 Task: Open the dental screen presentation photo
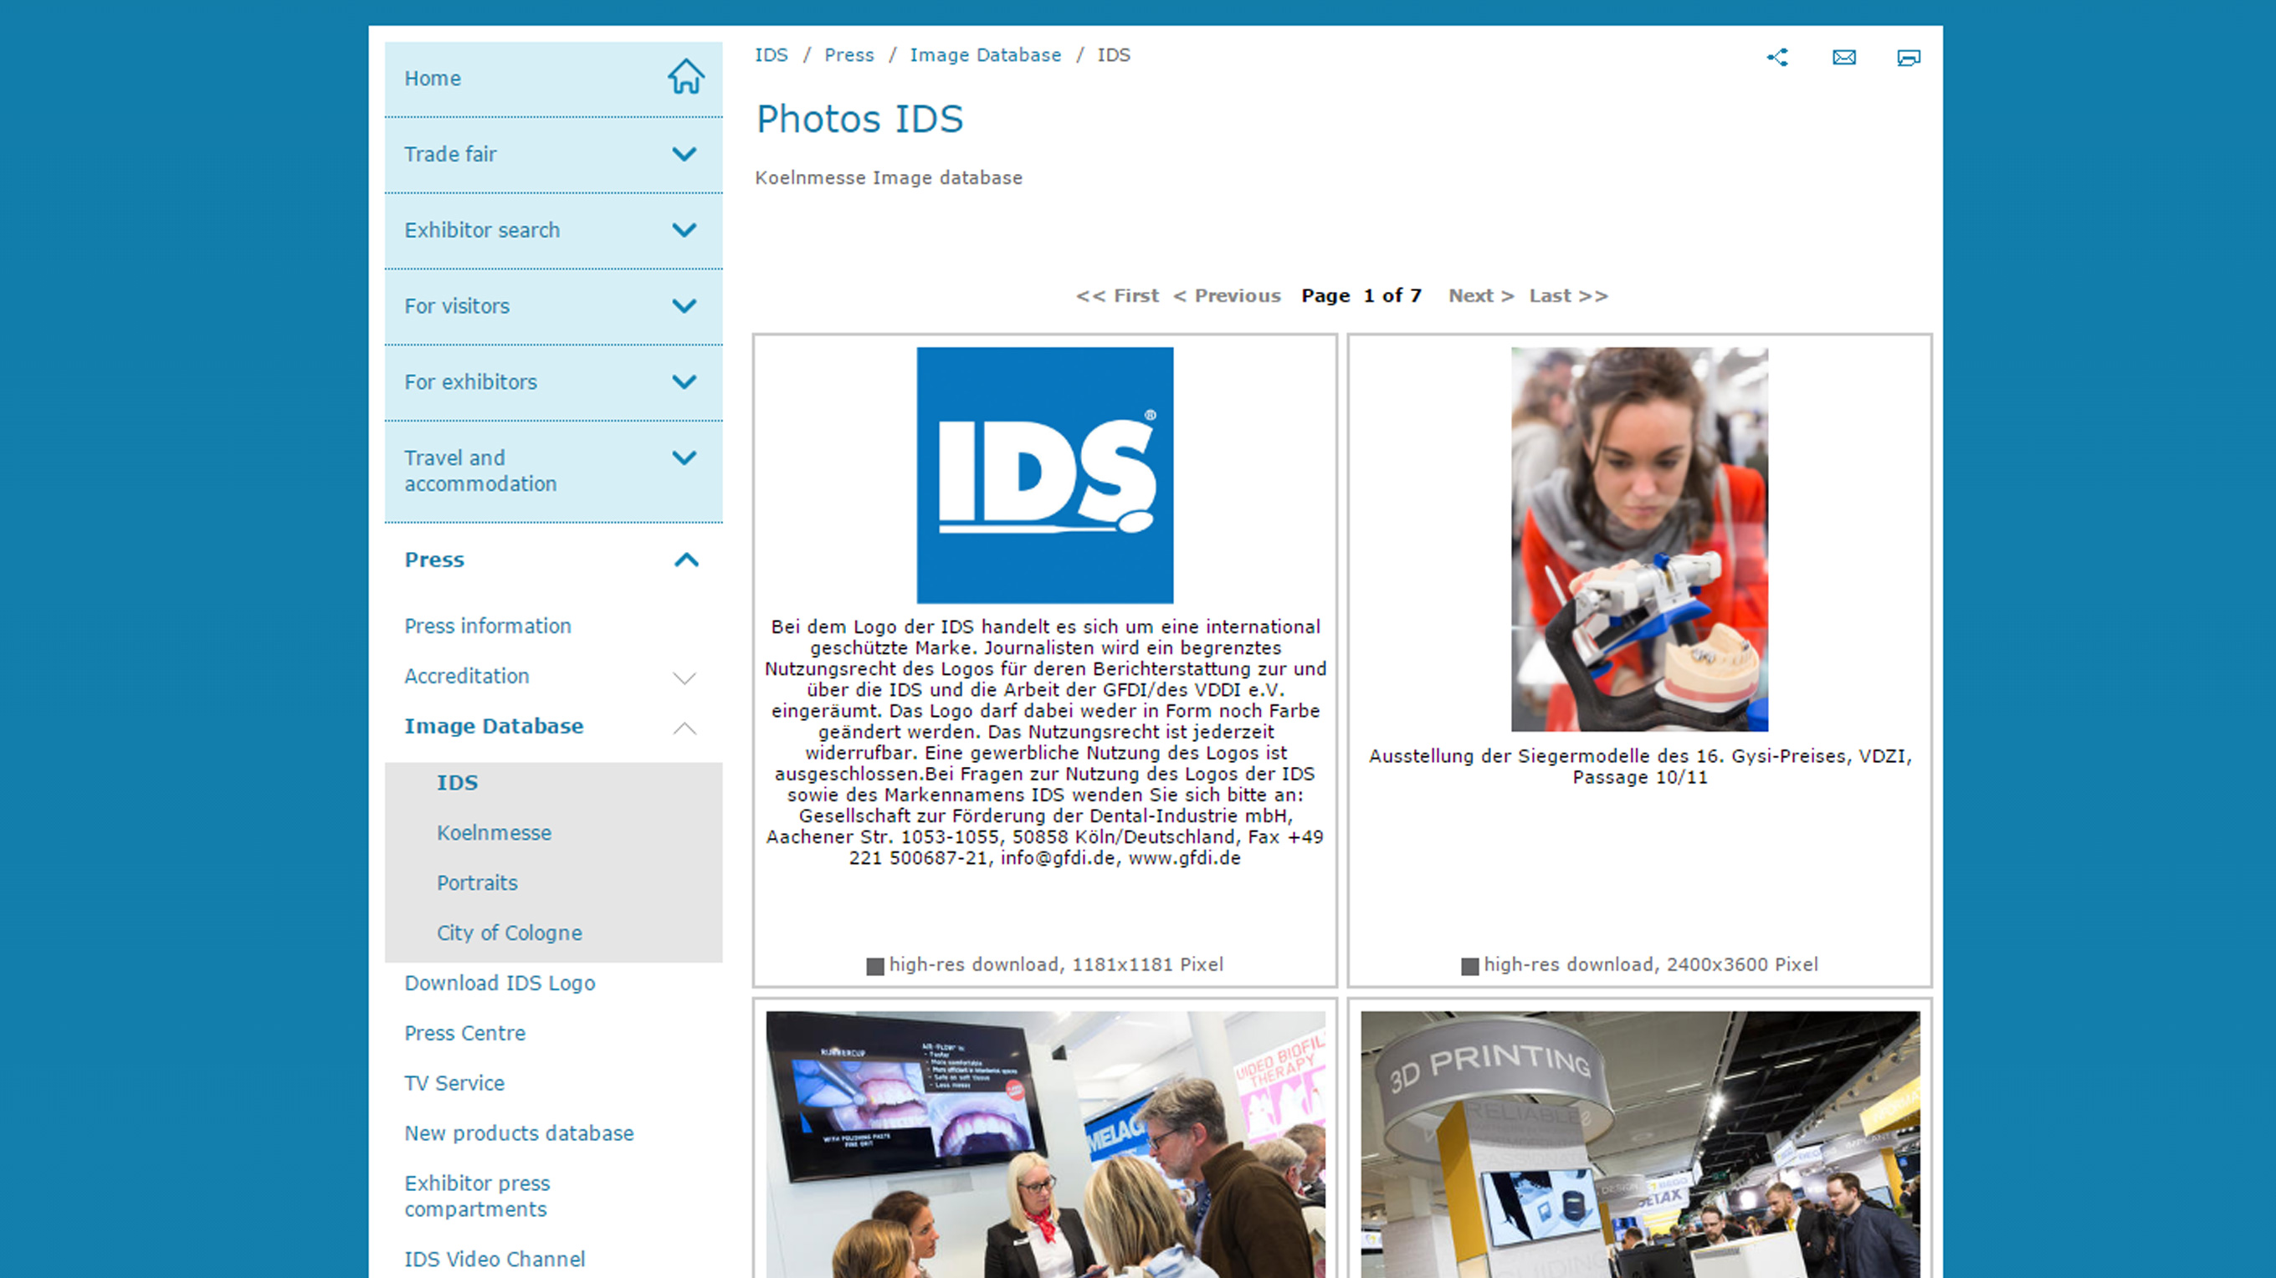pos(1045,1145)
